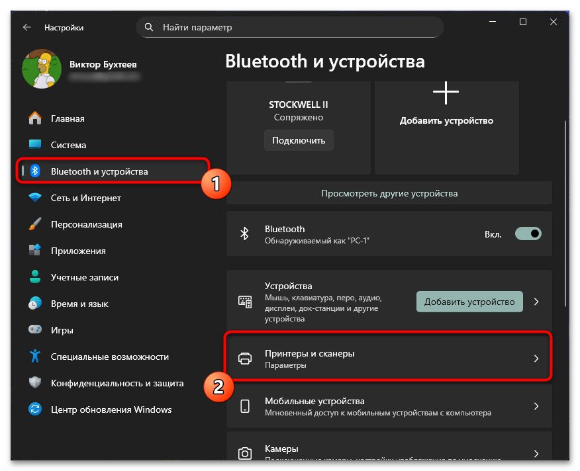The width and height of the screenshot is (580, 471).
Task: Click the Учетные записи person icon
Action: click(35, 277)
